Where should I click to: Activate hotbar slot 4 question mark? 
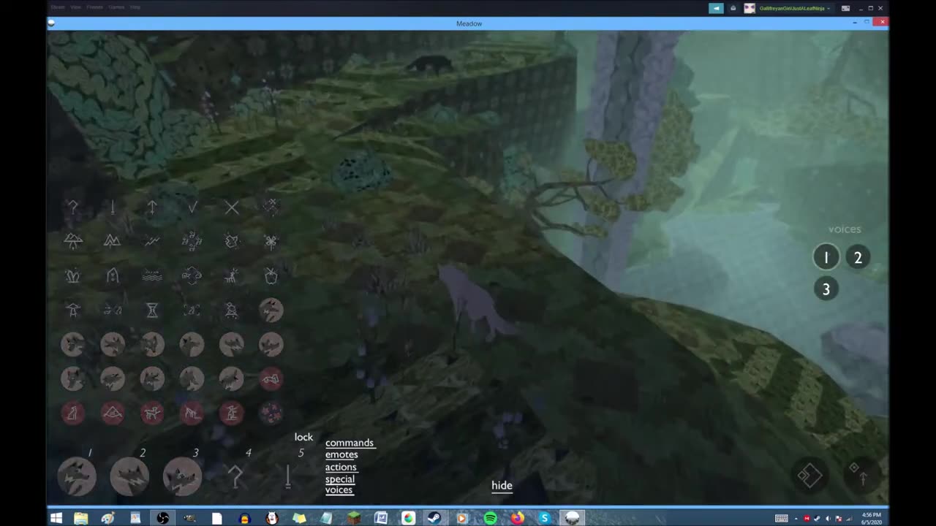[x=235, y=477]
